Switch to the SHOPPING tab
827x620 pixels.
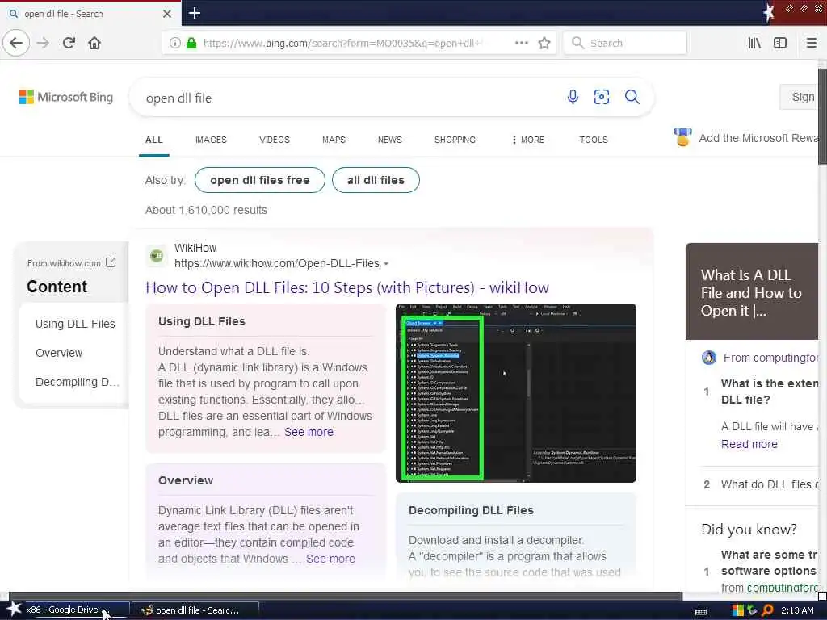[x=455, y=140]
